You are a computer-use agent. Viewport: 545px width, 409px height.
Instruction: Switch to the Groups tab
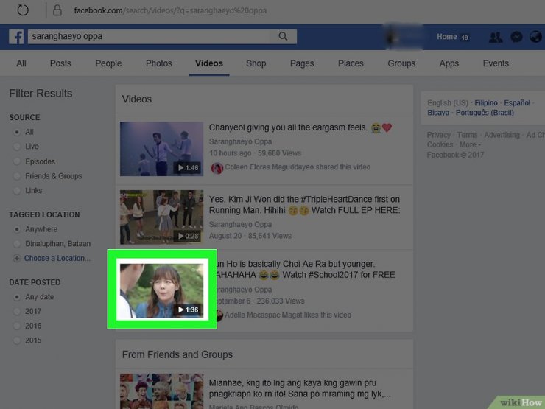tap(401, 63)
